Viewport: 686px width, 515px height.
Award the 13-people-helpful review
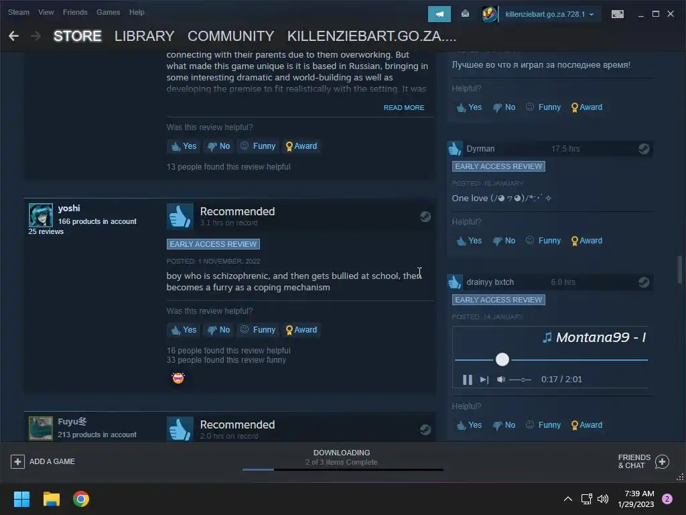[301, 146]
